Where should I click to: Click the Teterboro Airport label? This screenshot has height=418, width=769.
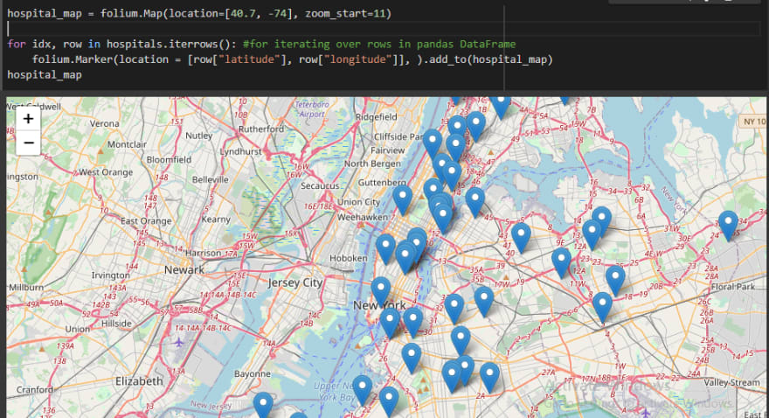click(311, 109)
